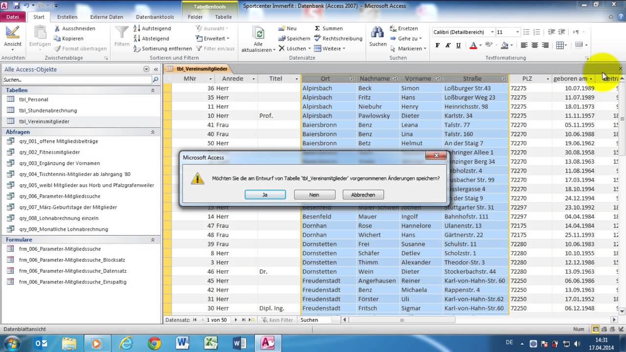Click the Einfügen paste icon

[40, 33]
